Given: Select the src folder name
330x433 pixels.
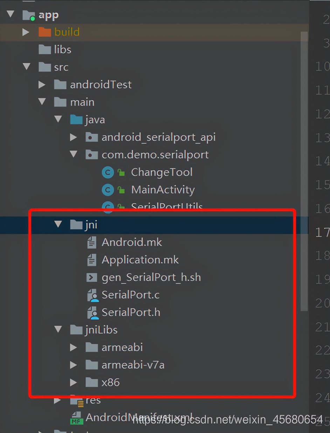Looking at the screenshot, I should [61, 67].
